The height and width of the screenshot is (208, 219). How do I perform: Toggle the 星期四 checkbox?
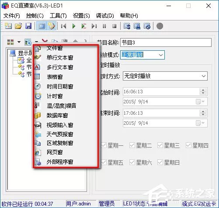pyautogui.click(x=188, y=145)
